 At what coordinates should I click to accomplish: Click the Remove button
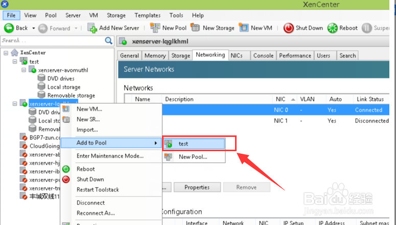[246, 187]
